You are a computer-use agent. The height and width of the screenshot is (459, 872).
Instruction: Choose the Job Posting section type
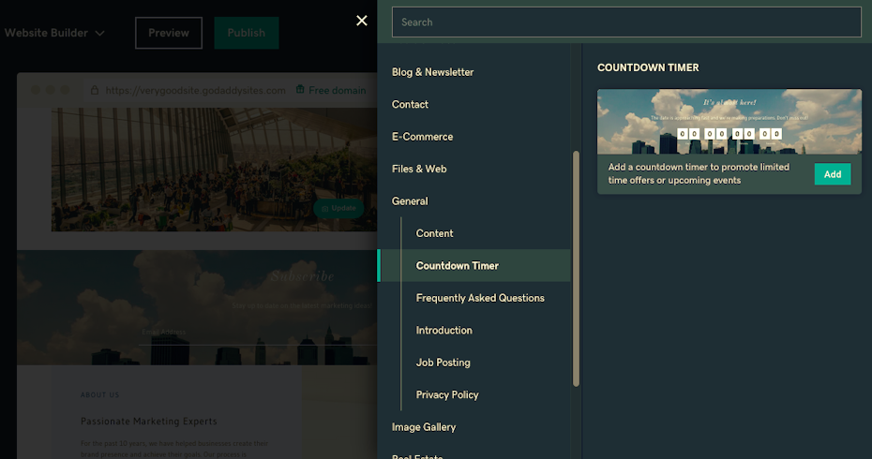point(443,363)
